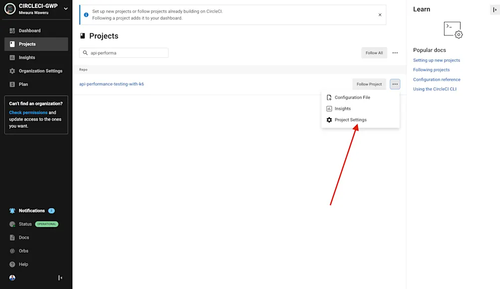Open the Status page link
Screen dimensions: 500x289
point(25,224)
